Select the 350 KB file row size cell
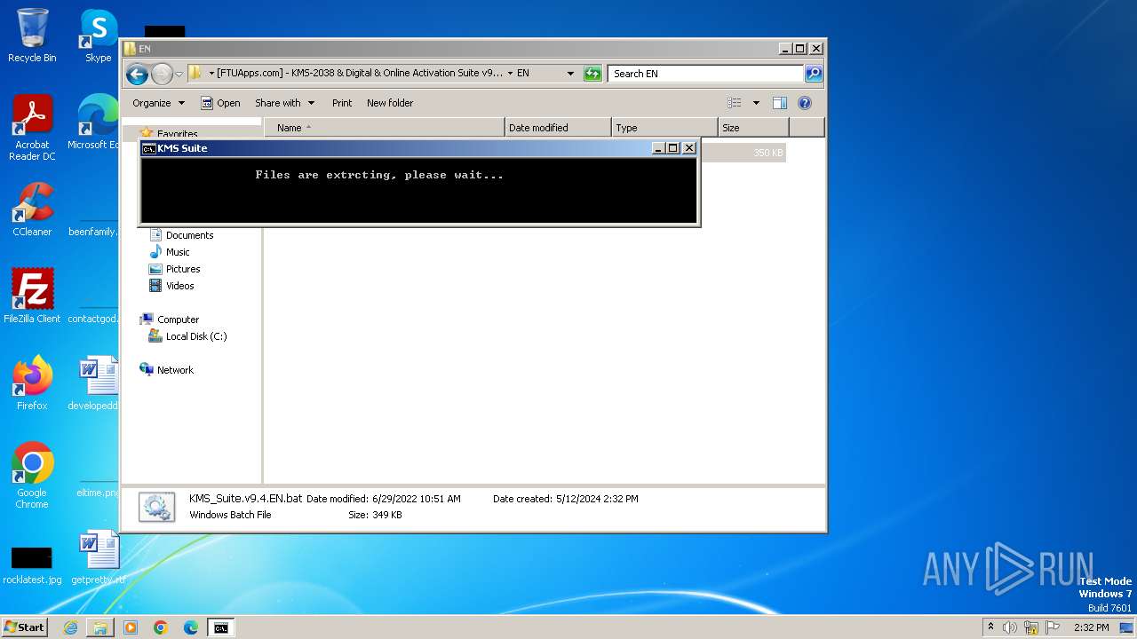 point(751,153)
